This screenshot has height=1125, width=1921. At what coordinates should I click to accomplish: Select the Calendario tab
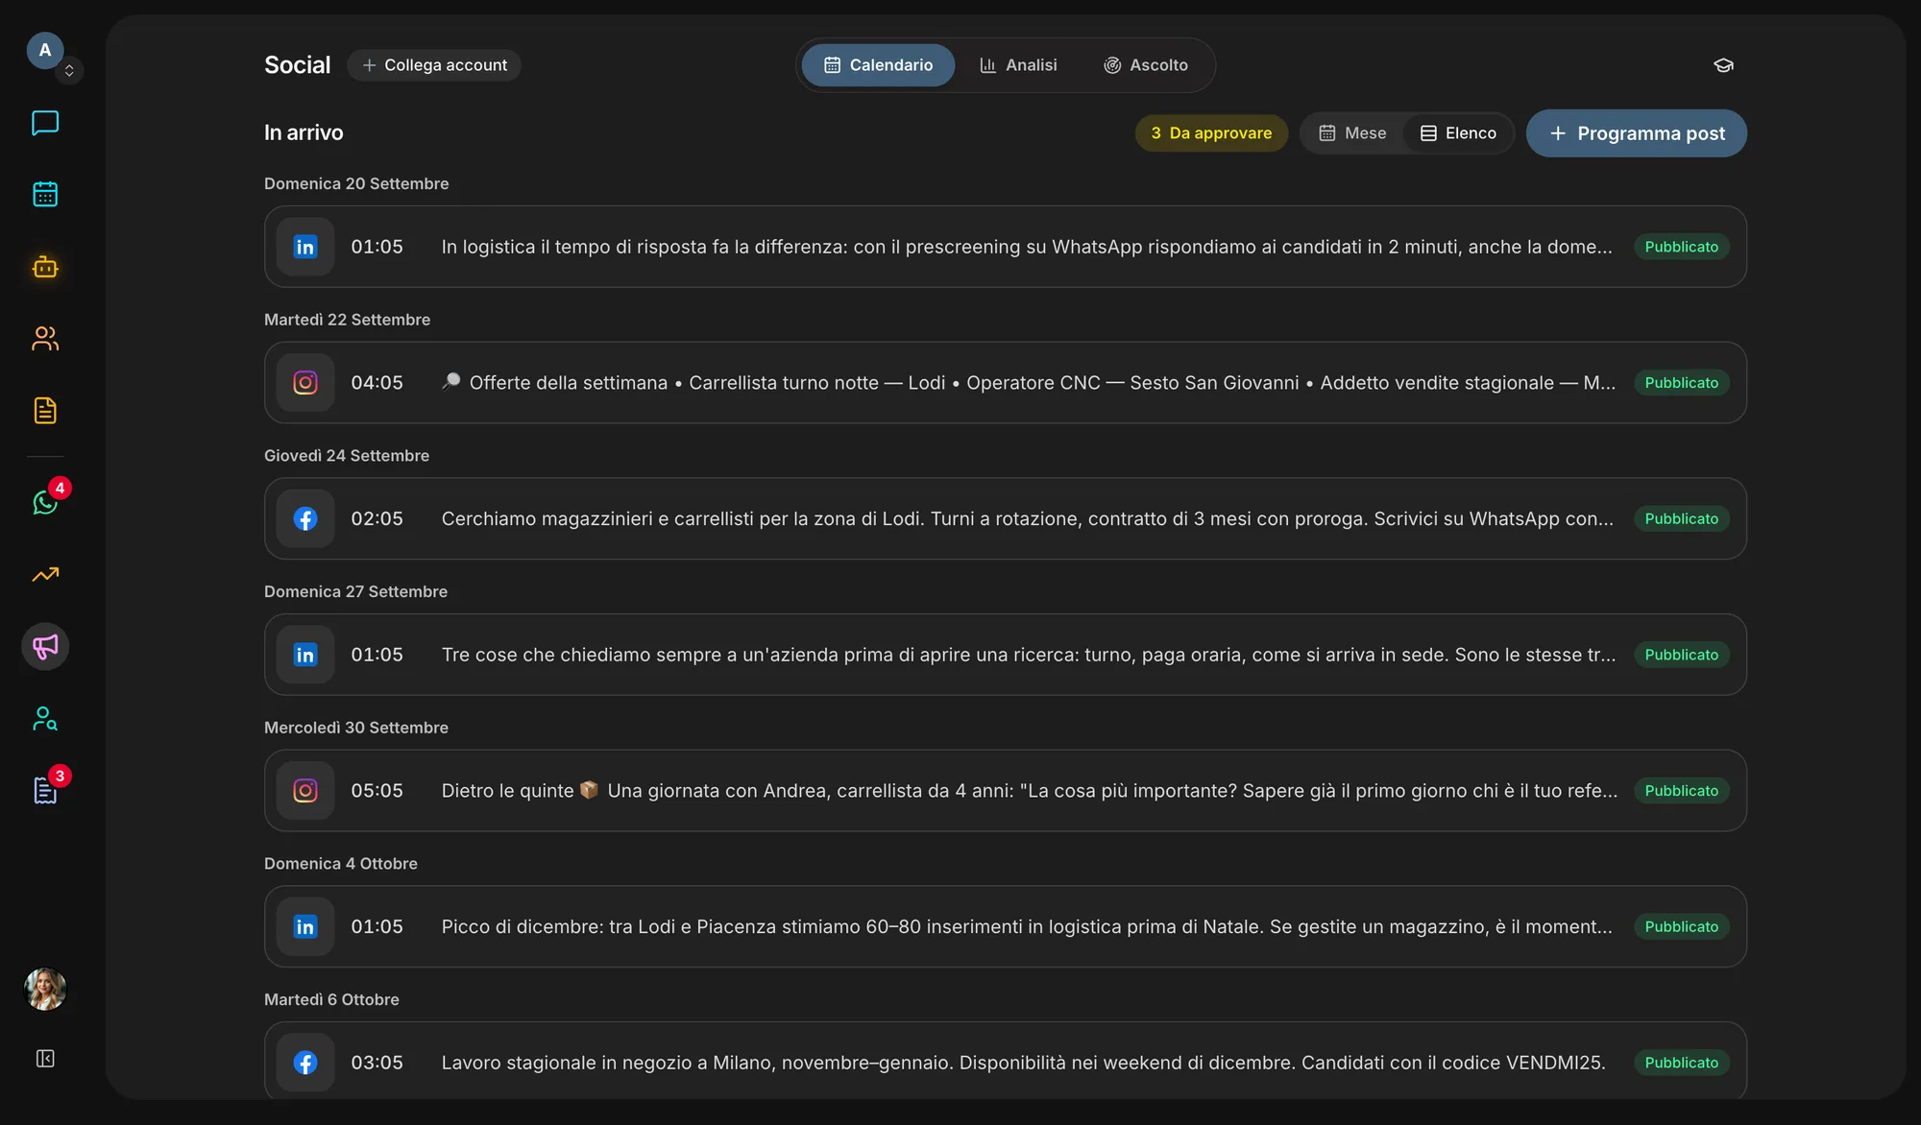(878, 65)
